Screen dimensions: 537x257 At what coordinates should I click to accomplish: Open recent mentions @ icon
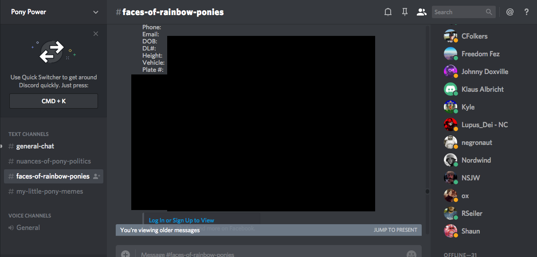[x=510, y=12]
